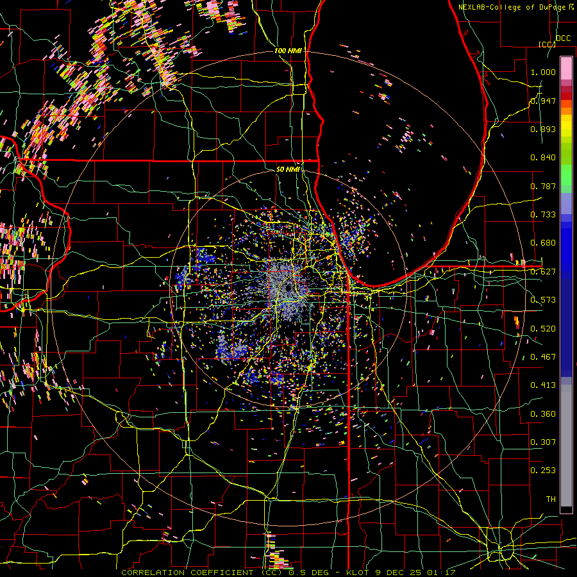Image resolution: width=577 pixels, height=577 pixels.
Task: Click the 100 NMI range ring label
Action: click(288, 51)
